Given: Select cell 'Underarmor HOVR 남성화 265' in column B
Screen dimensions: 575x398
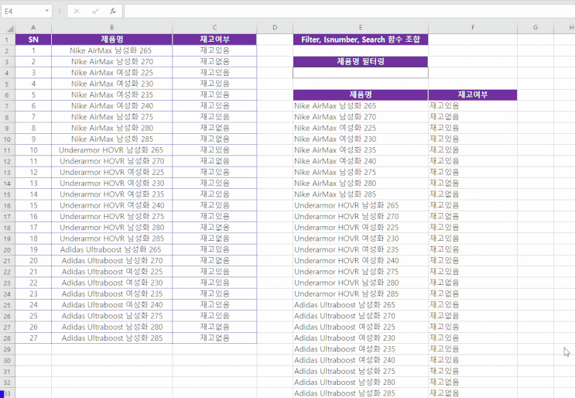Looking at the screenshot, I should tap(112, 150).
